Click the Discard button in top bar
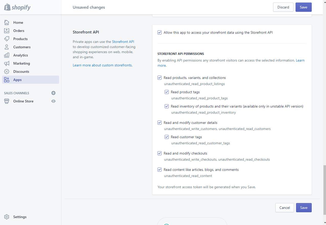The width and height of the screenshot is (326, 225). point(283,7)
